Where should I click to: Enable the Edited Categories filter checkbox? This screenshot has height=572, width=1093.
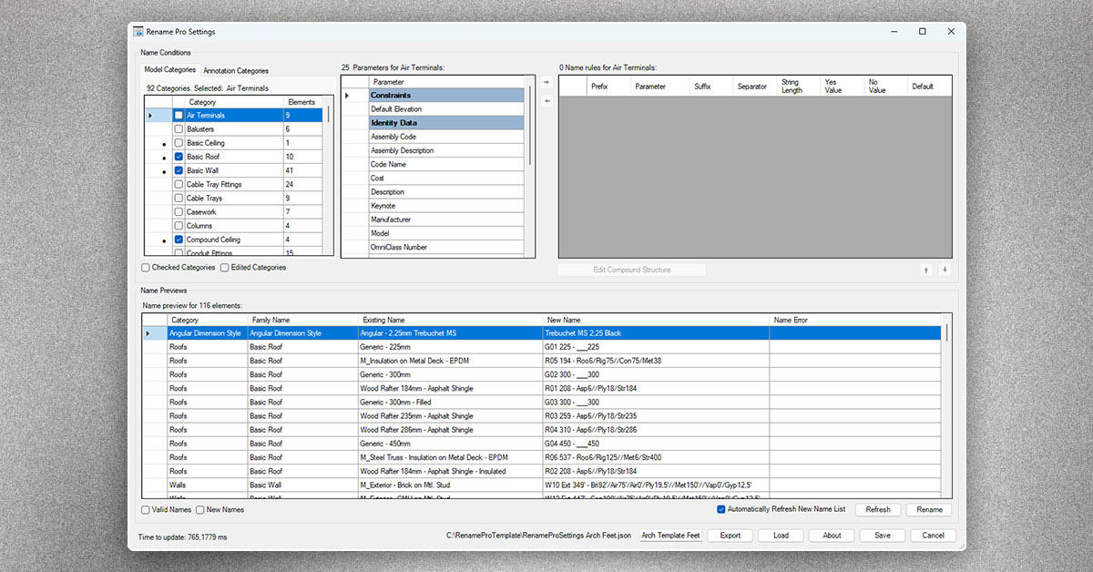point(225,268)
